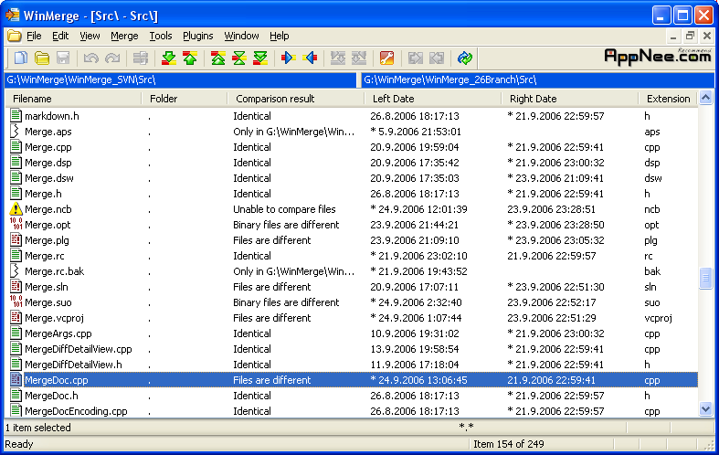
Task: Select the MergeDiffDetailView.cpp file
Action: coord(79,349)
